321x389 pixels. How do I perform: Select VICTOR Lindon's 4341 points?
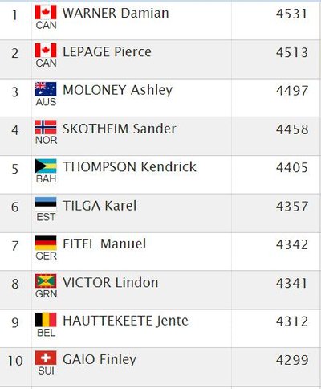292,283
